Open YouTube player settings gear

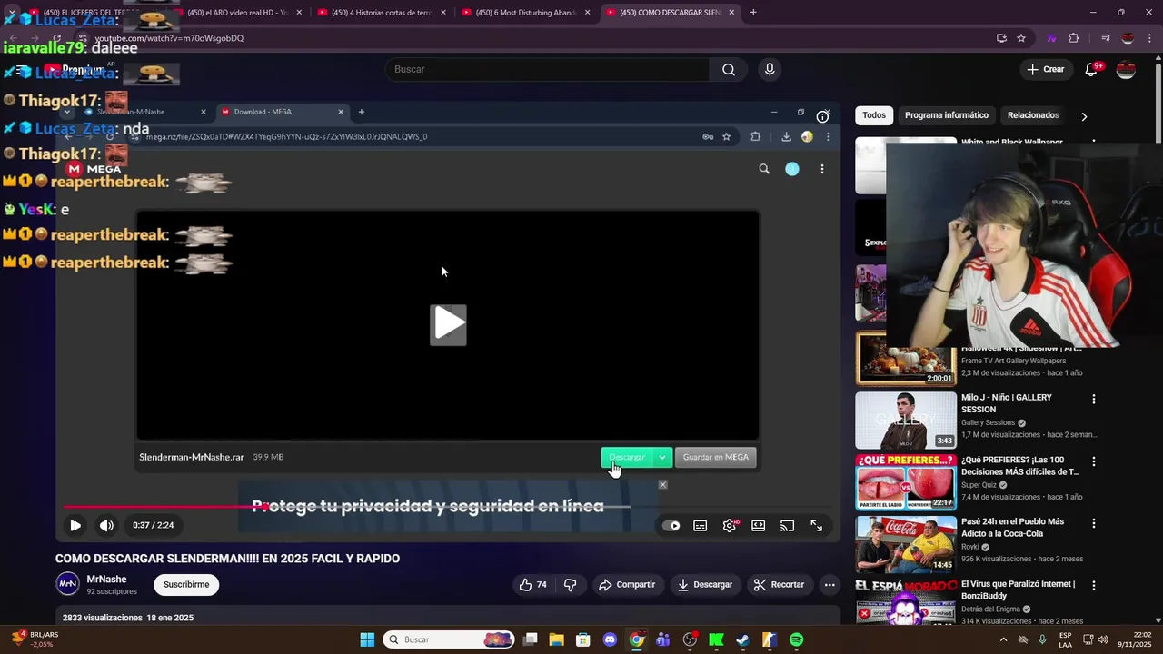coord(730,525)
